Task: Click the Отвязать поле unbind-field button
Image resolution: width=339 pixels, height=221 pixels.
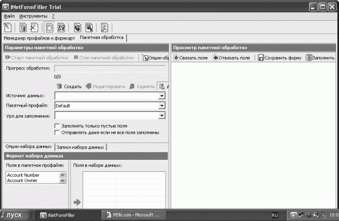Action: 231,58
